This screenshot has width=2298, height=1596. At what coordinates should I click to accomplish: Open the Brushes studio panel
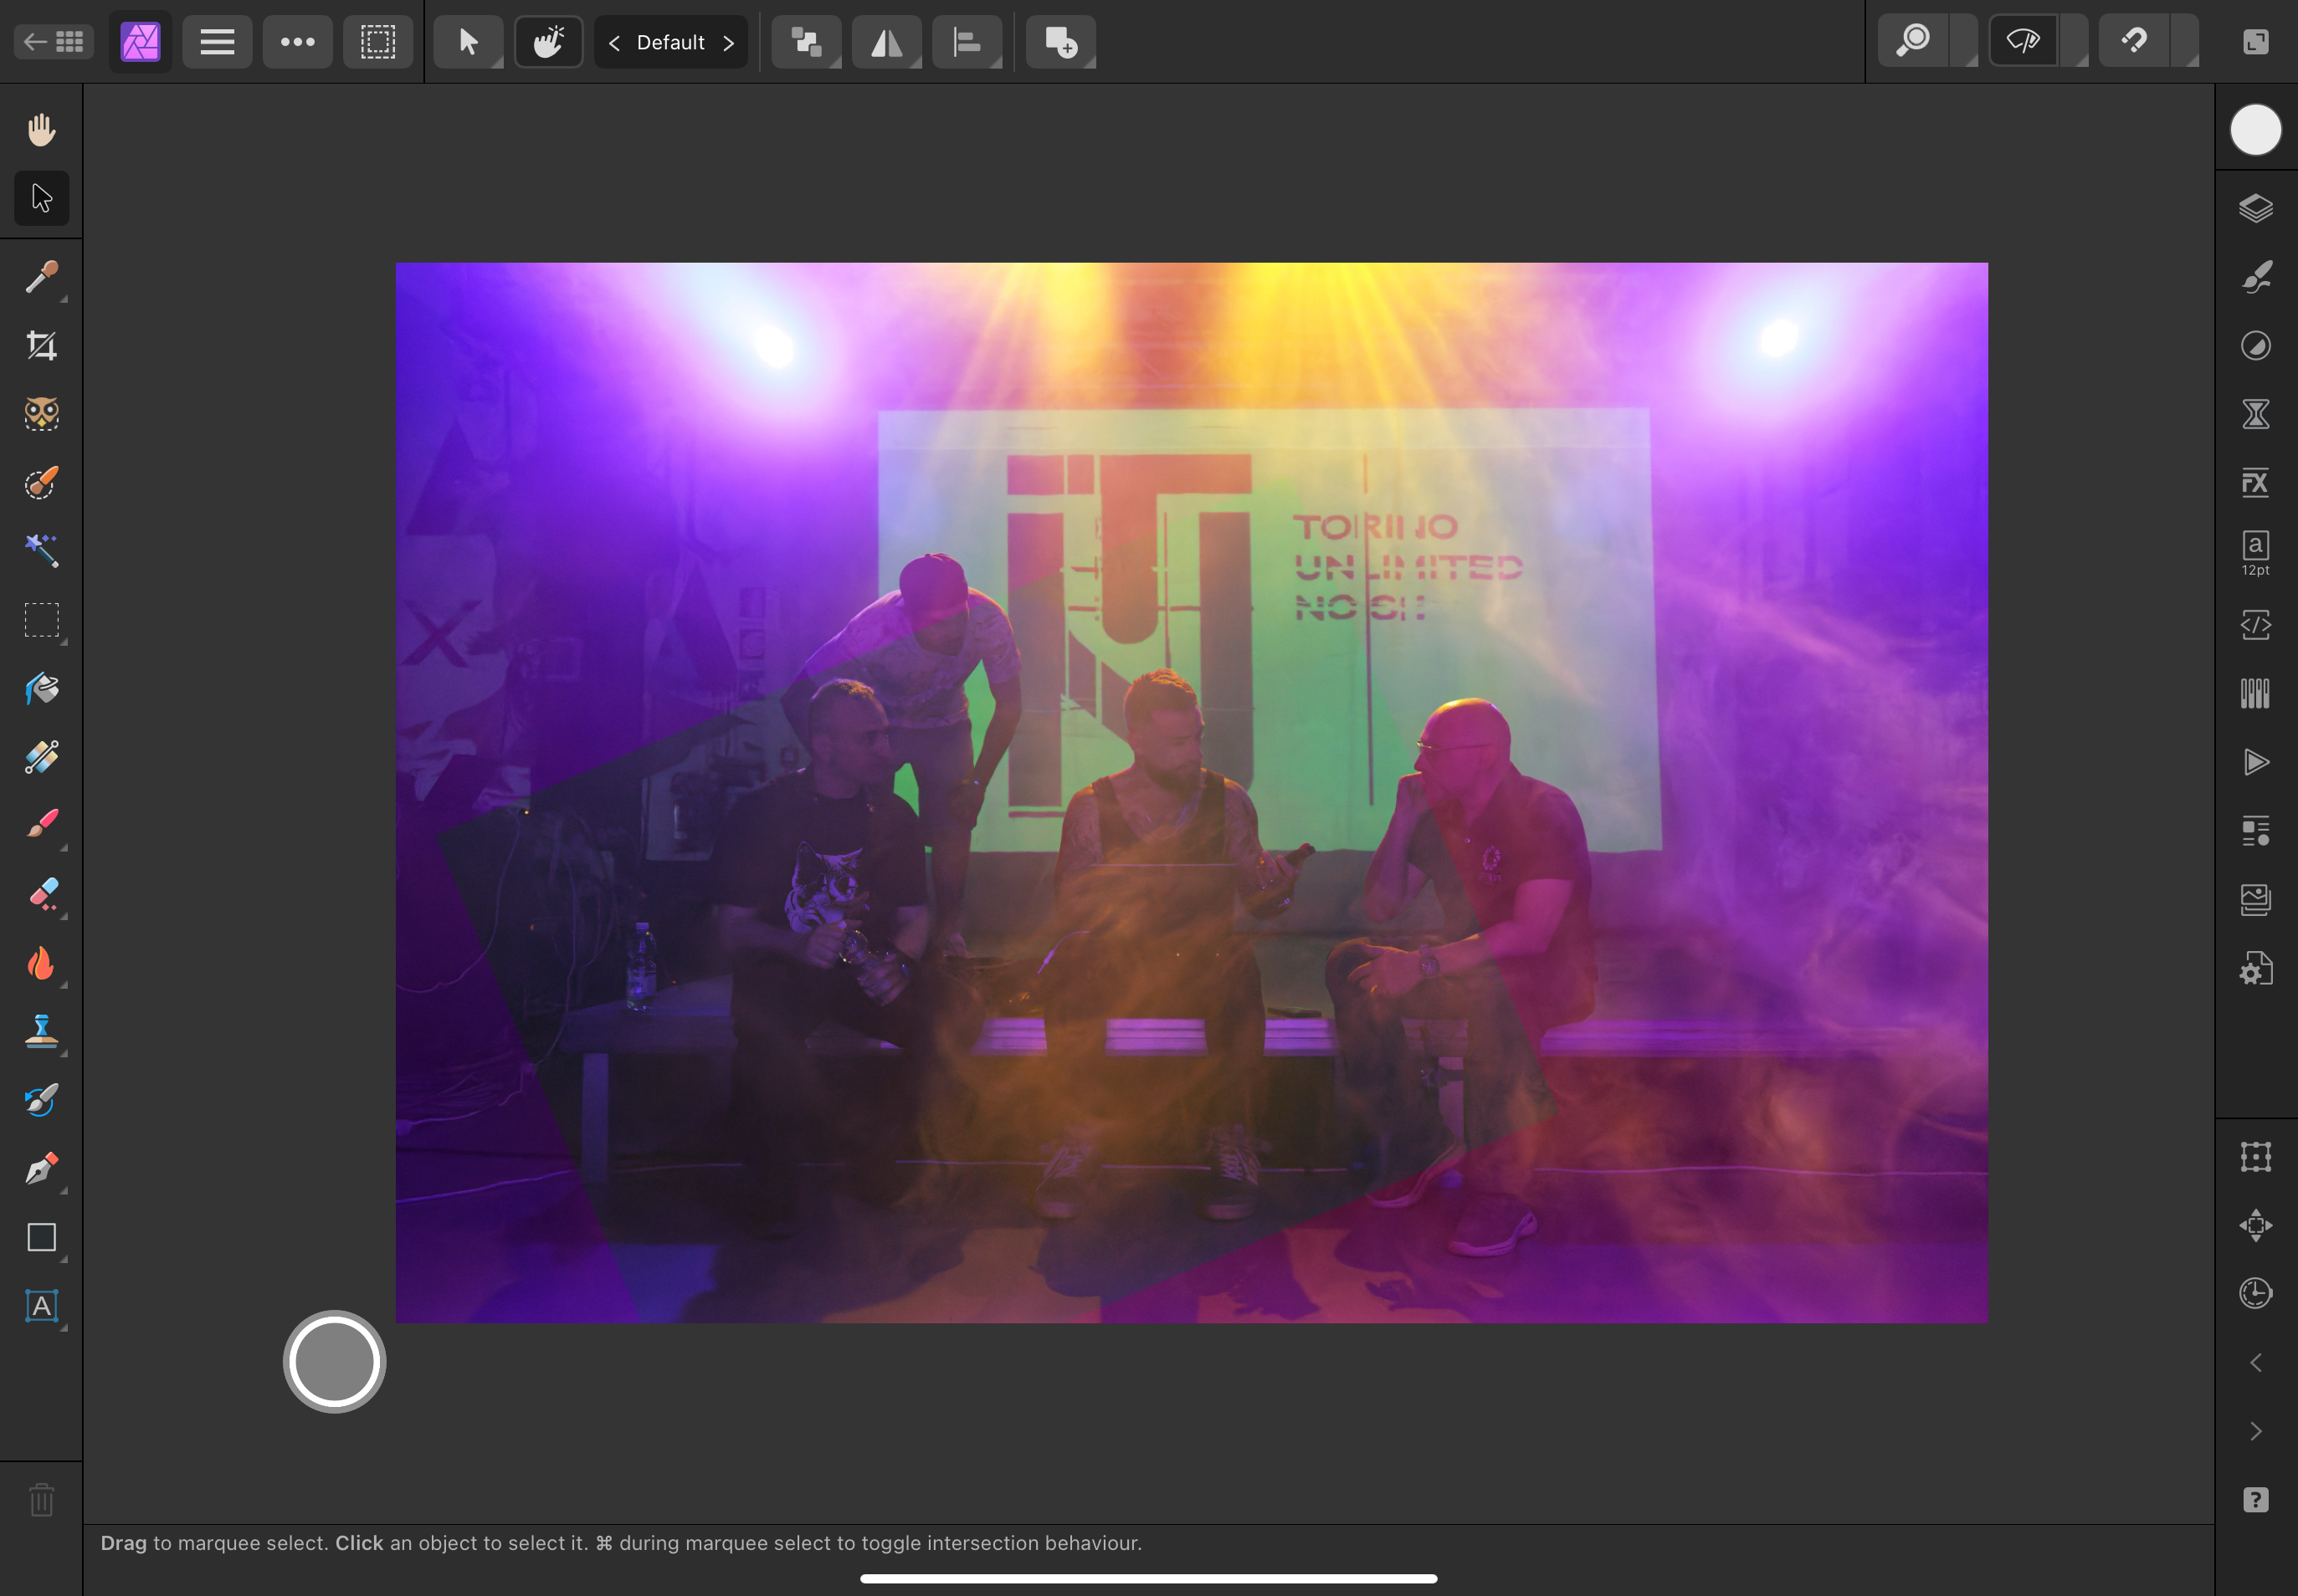pos(2256,277)
